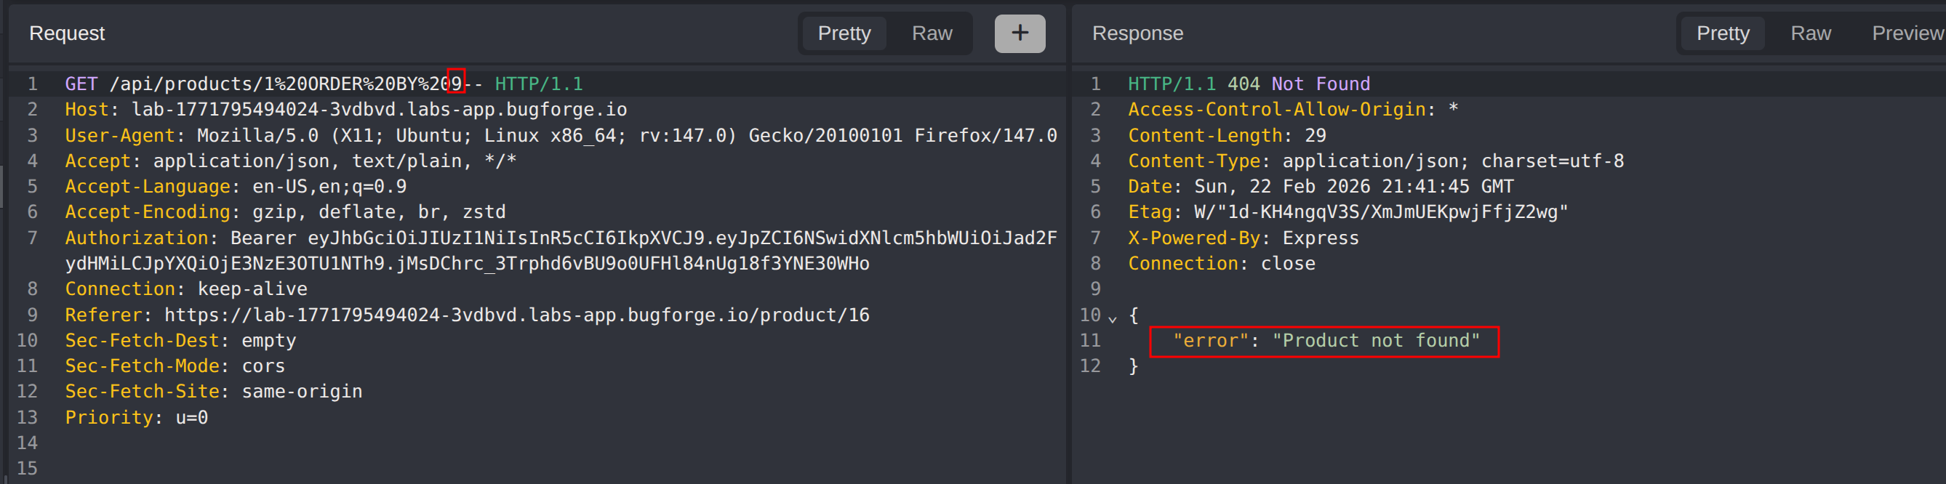Screen dimensions: 1946x484
Task: Click the 404 Not Found status line
Action: coord(1248,84)
